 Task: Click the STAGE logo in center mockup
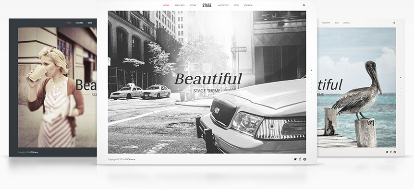tap(207, 5)
